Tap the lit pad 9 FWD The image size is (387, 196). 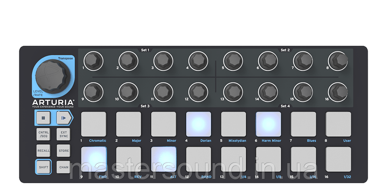(x=94, y=159)
